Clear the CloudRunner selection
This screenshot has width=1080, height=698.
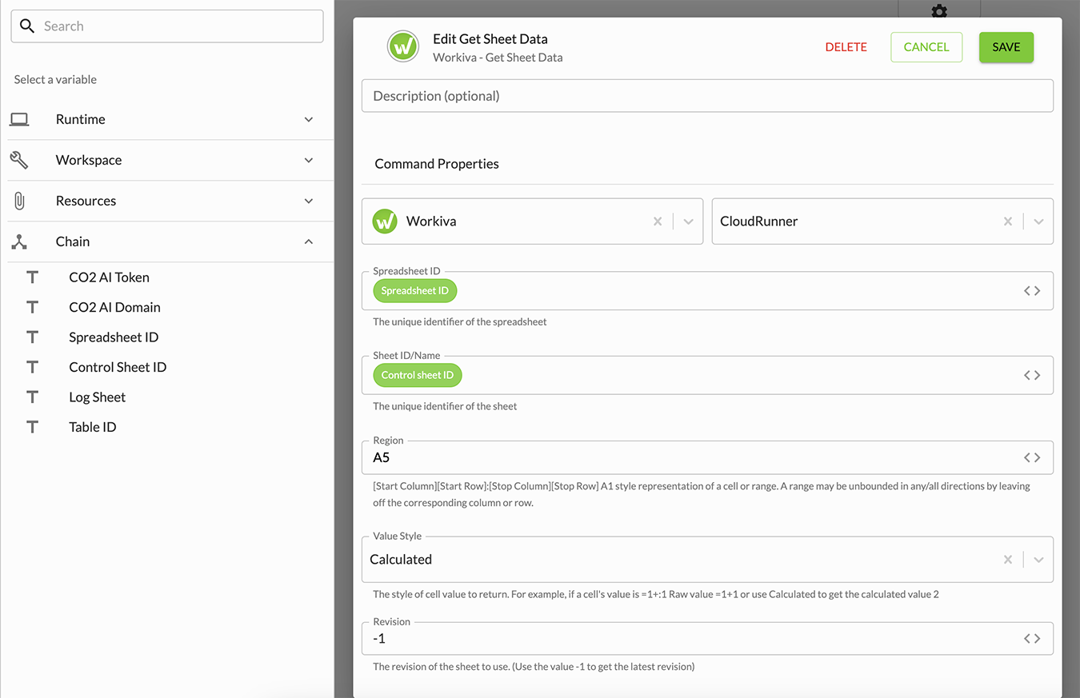coord(1008,221)
